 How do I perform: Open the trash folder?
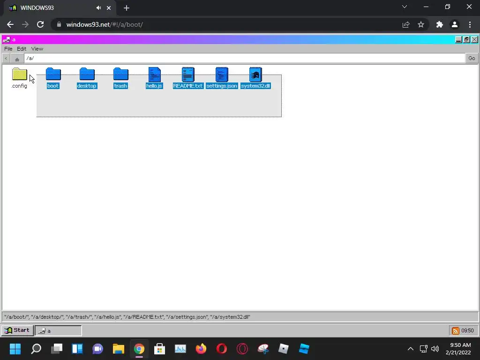pyautogui.click(x=120, y=74)
